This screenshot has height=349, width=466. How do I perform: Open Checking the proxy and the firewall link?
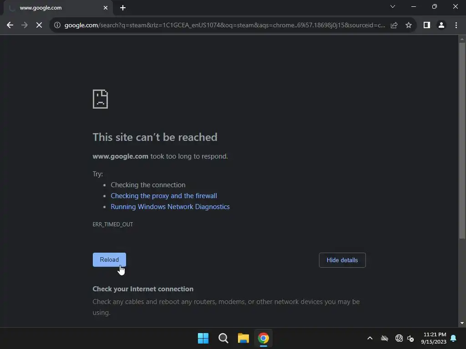coord(164,196)
